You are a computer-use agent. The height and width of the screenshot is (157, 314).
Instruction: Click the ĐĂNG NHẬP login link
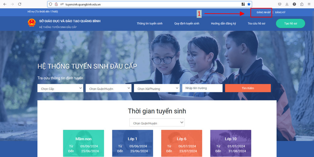(263, 13)
